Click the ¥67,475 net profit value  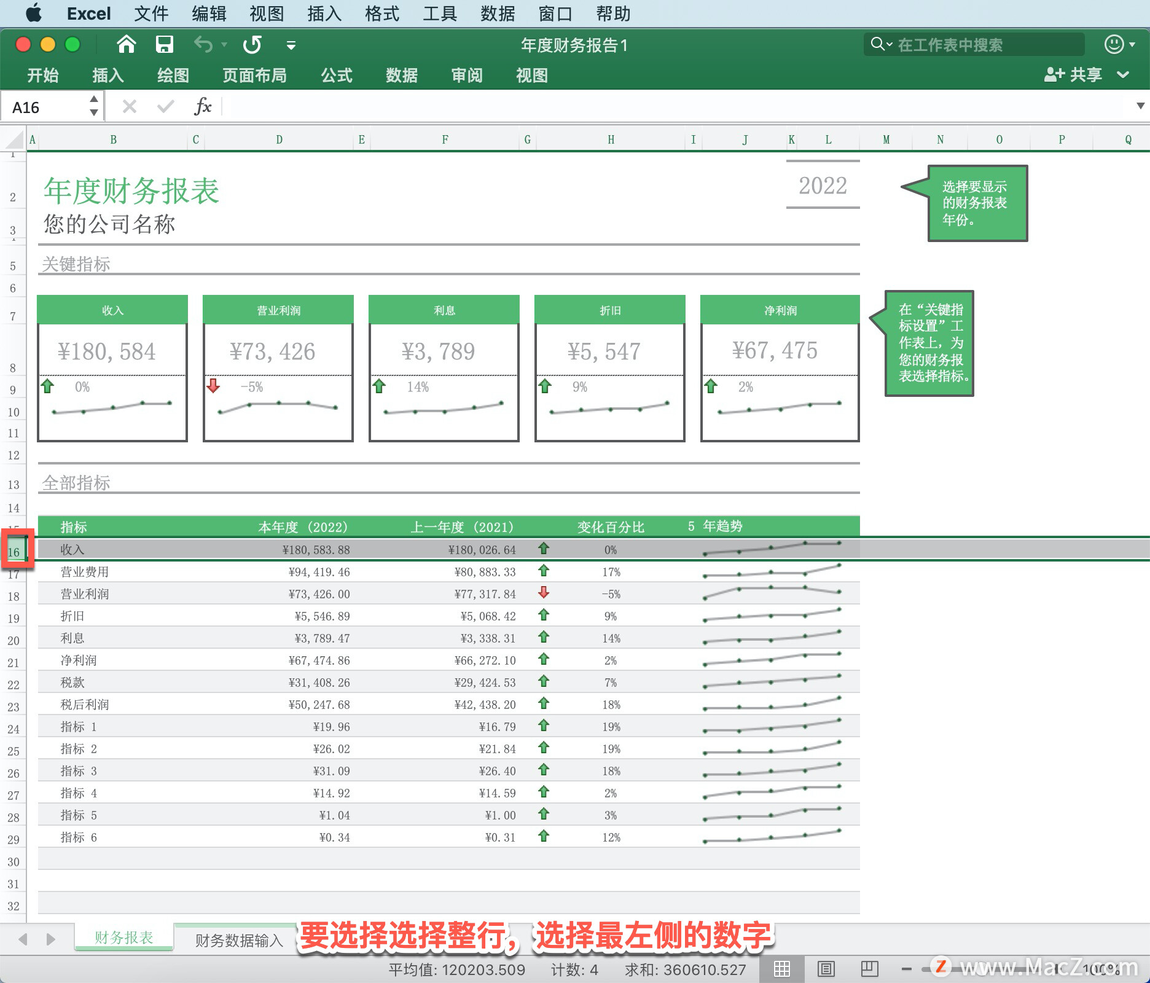coord(775,350)
